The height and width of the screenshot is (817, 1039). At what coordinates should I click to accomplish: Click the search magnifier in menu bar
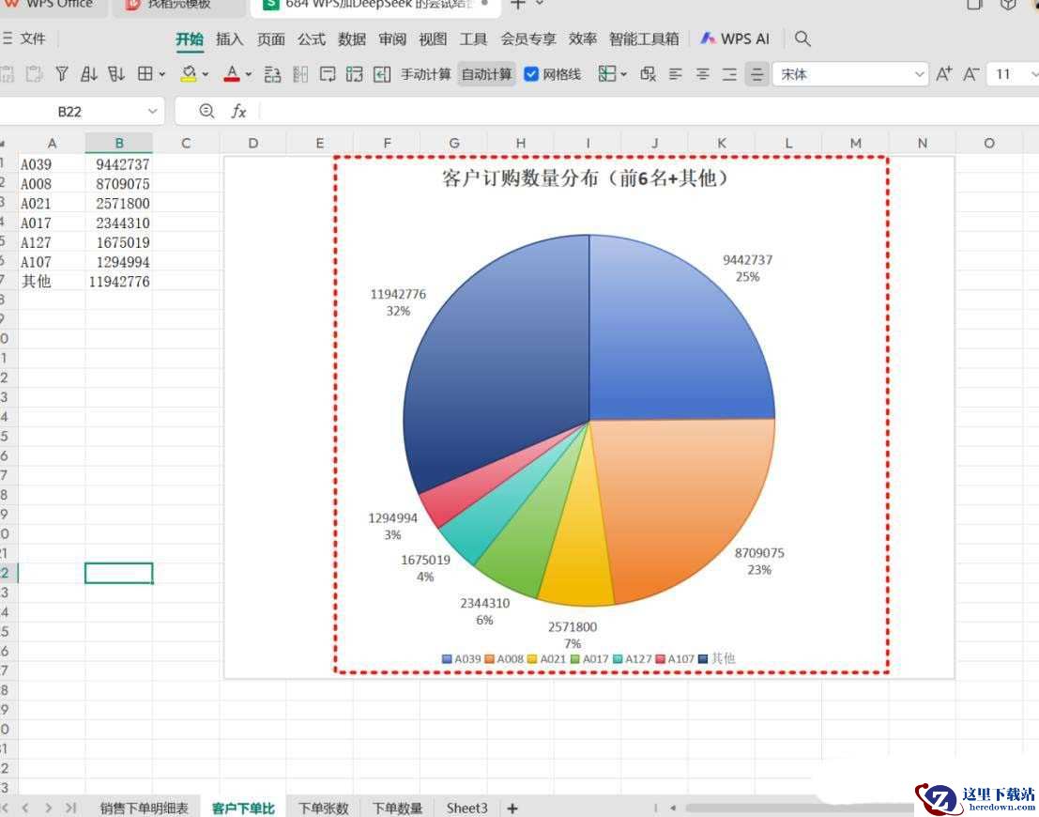(802, 39)
